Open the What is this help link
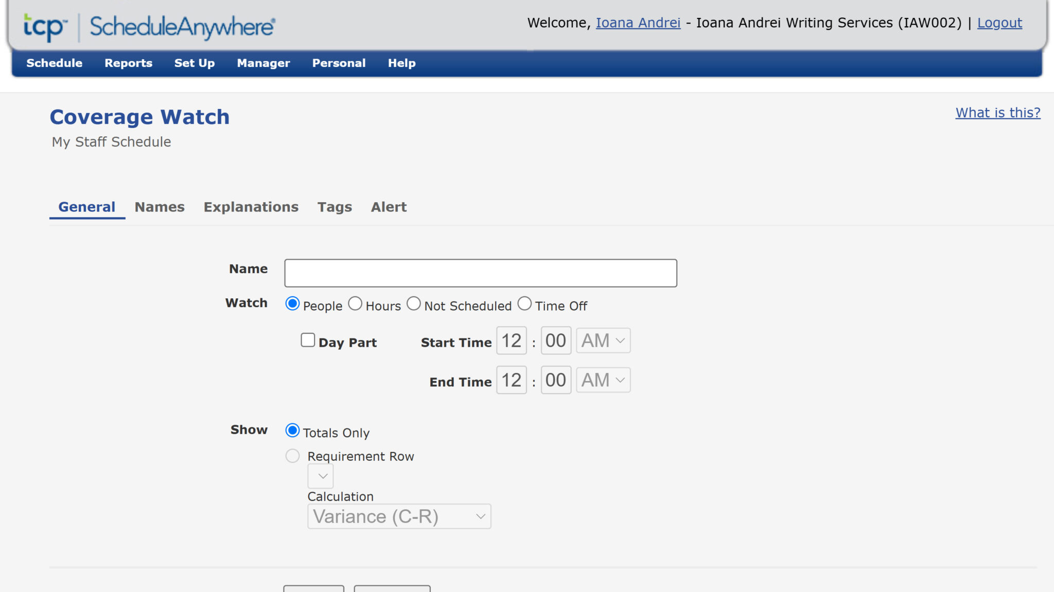 pyautogui.click(x=997, y=113)
